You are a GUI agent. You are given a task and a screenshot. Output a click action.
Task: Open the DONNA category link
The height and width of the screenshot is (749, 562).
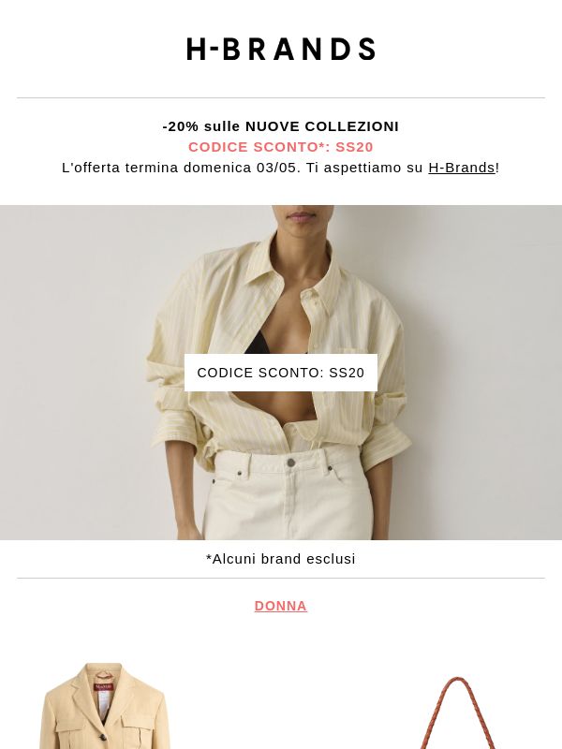coord(281,606)
